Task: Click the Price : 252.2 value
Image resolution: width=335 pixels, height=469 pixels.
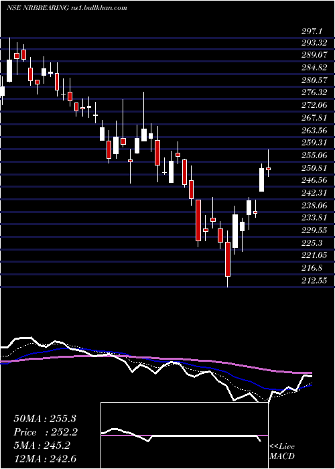Action: point(46,432)
